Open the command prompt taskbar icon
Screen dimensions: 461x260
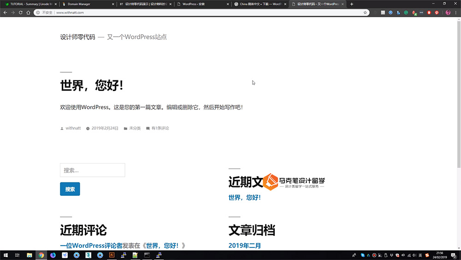point(147,255)
